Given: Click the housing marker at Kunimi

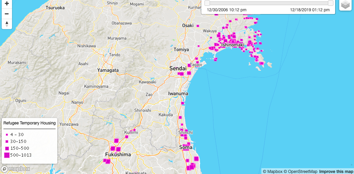Looking at the screenshot, I should (x=132, y=130).
